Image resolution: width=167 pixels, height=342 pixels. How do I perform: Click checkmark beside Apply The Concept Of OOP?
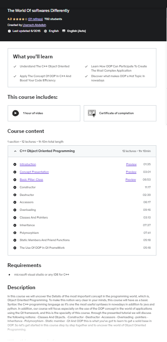coord(15,76)
